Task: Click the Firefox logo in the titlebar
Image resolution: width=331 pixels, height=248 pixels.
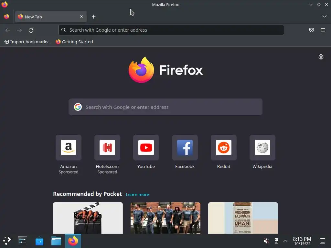Action: (5, 5)
